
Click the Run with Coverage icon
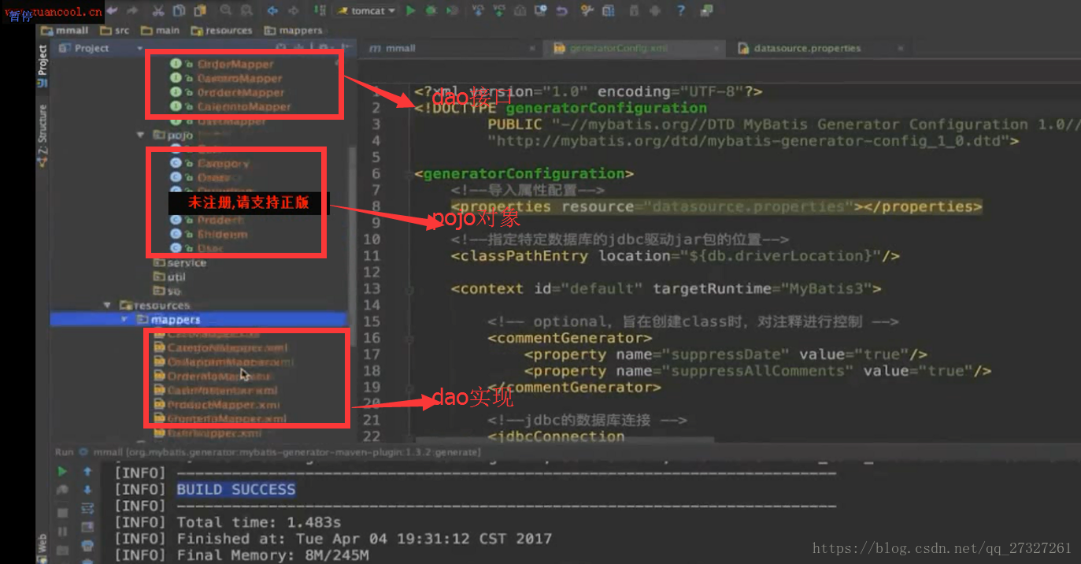(452, 11)
